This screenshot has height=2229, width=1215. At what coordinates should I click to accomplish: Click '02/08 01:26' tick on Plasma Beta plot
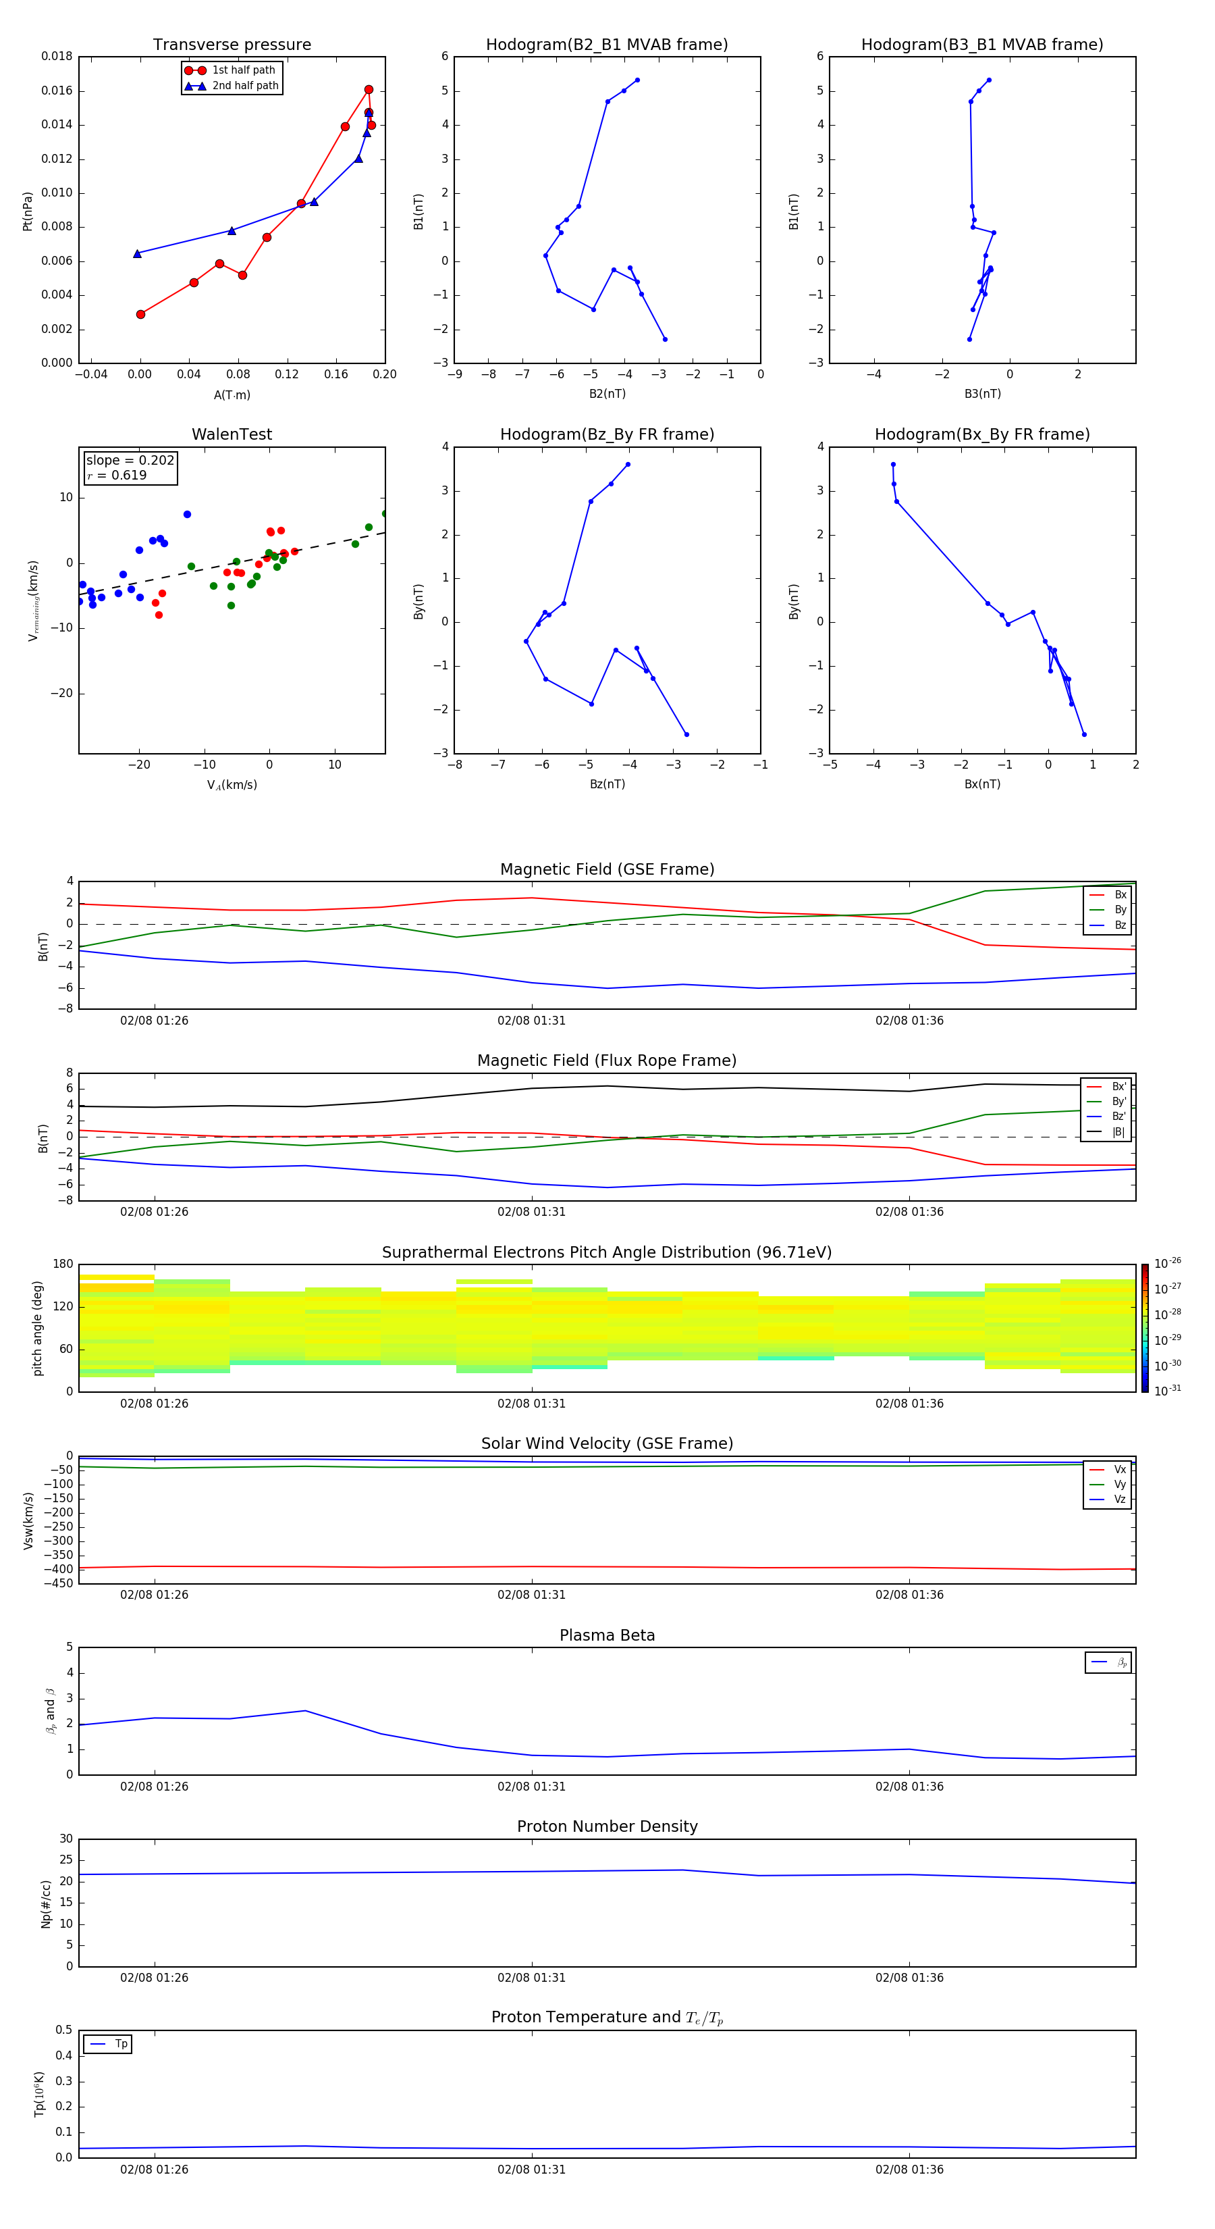click(x=154, y=1786)
